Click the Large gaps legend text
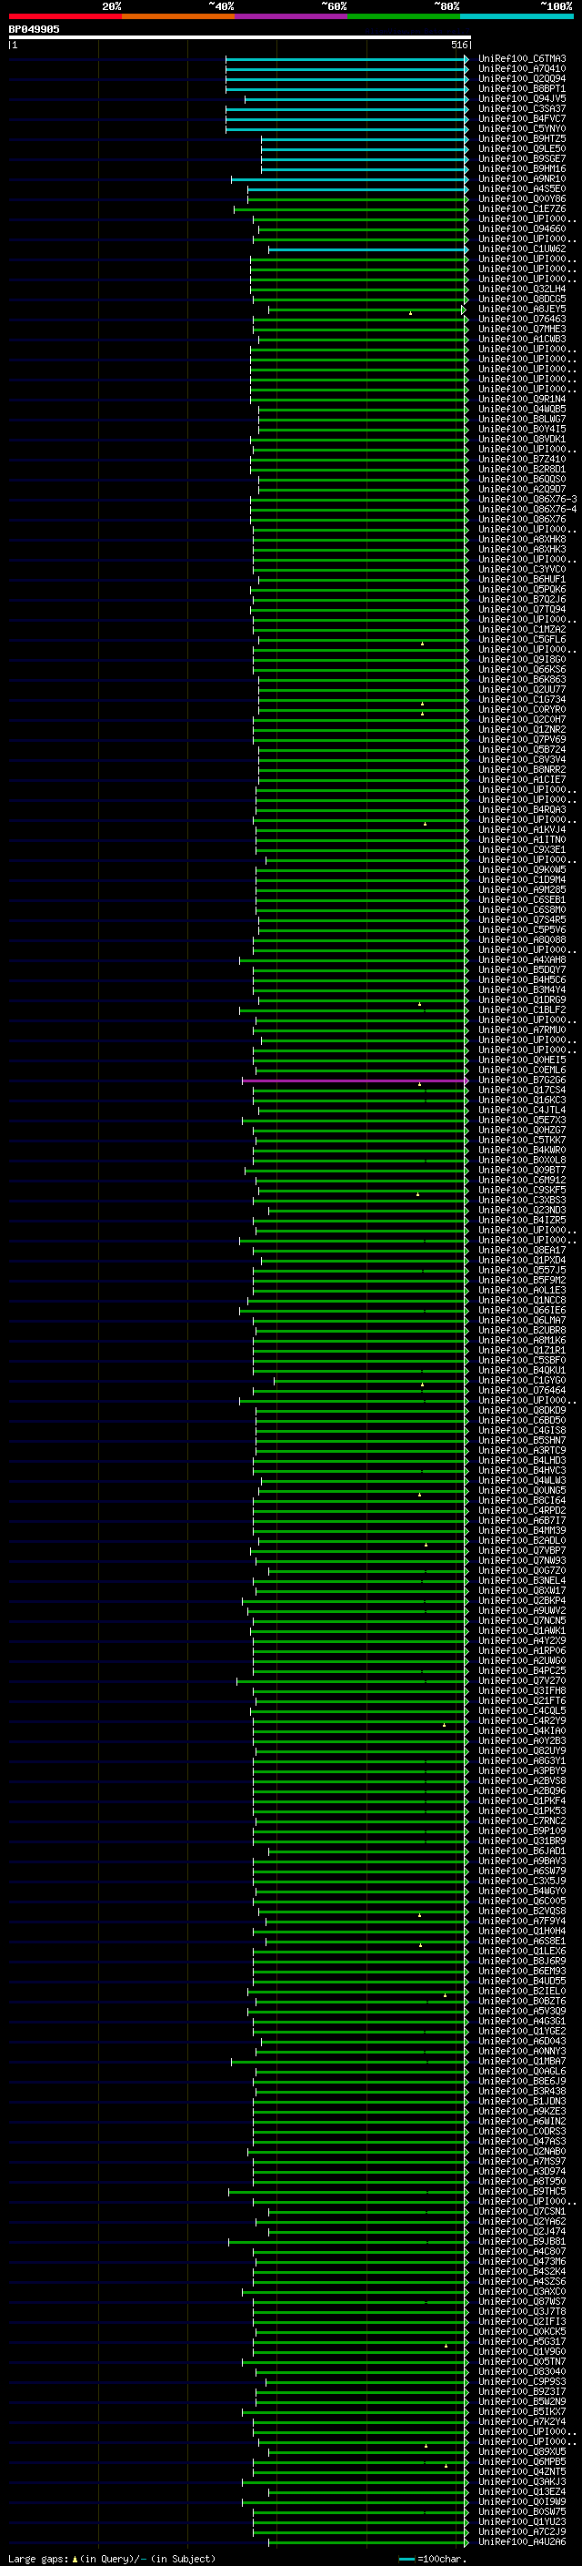Screen dimensions: 582x2566 pos(113,2558)
